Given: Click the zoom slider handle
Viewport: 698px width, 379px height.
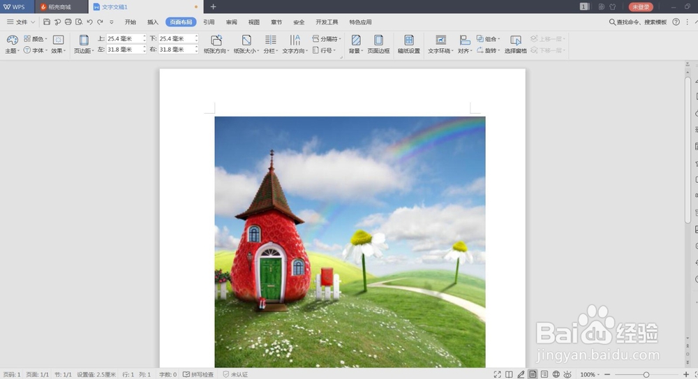Looking at the screenshot, I should coord(646,375).
